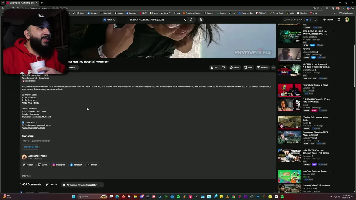Open Invincible VS Conquest trailer thumbnail
The width and height of the screenshot is (356, 200).
[x=290, y=156]
